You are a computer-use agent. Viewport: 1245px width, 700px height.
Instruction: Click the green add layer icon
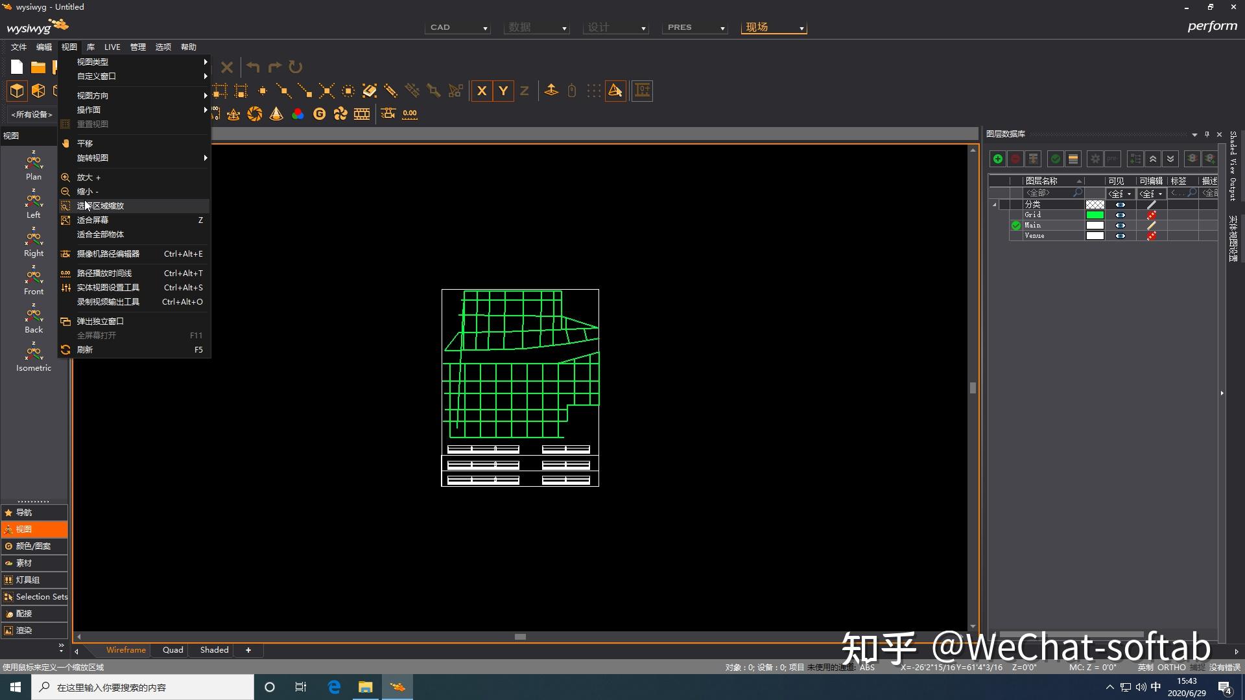pyautogui.click(x=998, y=159)
